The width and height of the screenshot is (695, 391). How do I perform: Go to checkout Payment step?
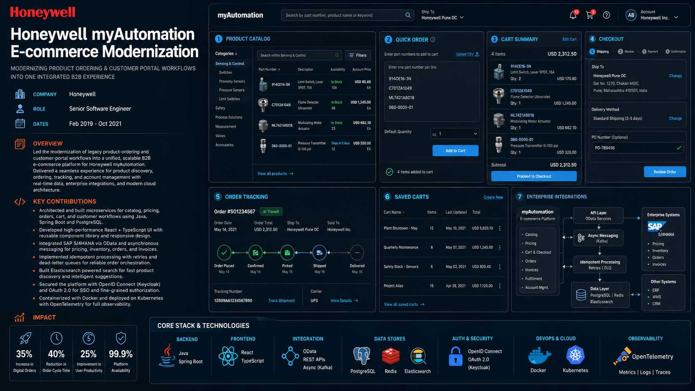point(650,52)
